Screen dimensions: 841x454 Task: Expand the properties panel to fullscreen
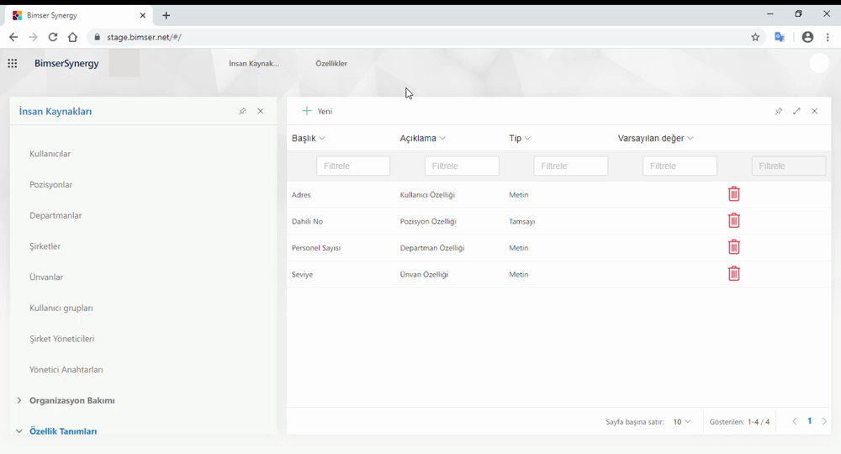796,112
